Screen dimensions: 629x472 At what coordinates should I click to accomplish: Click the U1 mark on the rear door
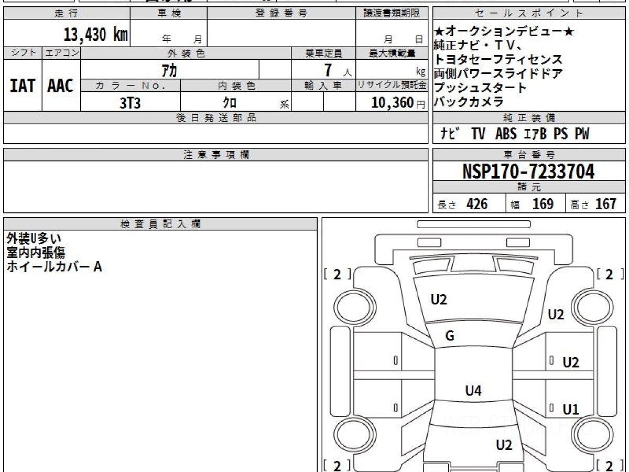[571, 410]
